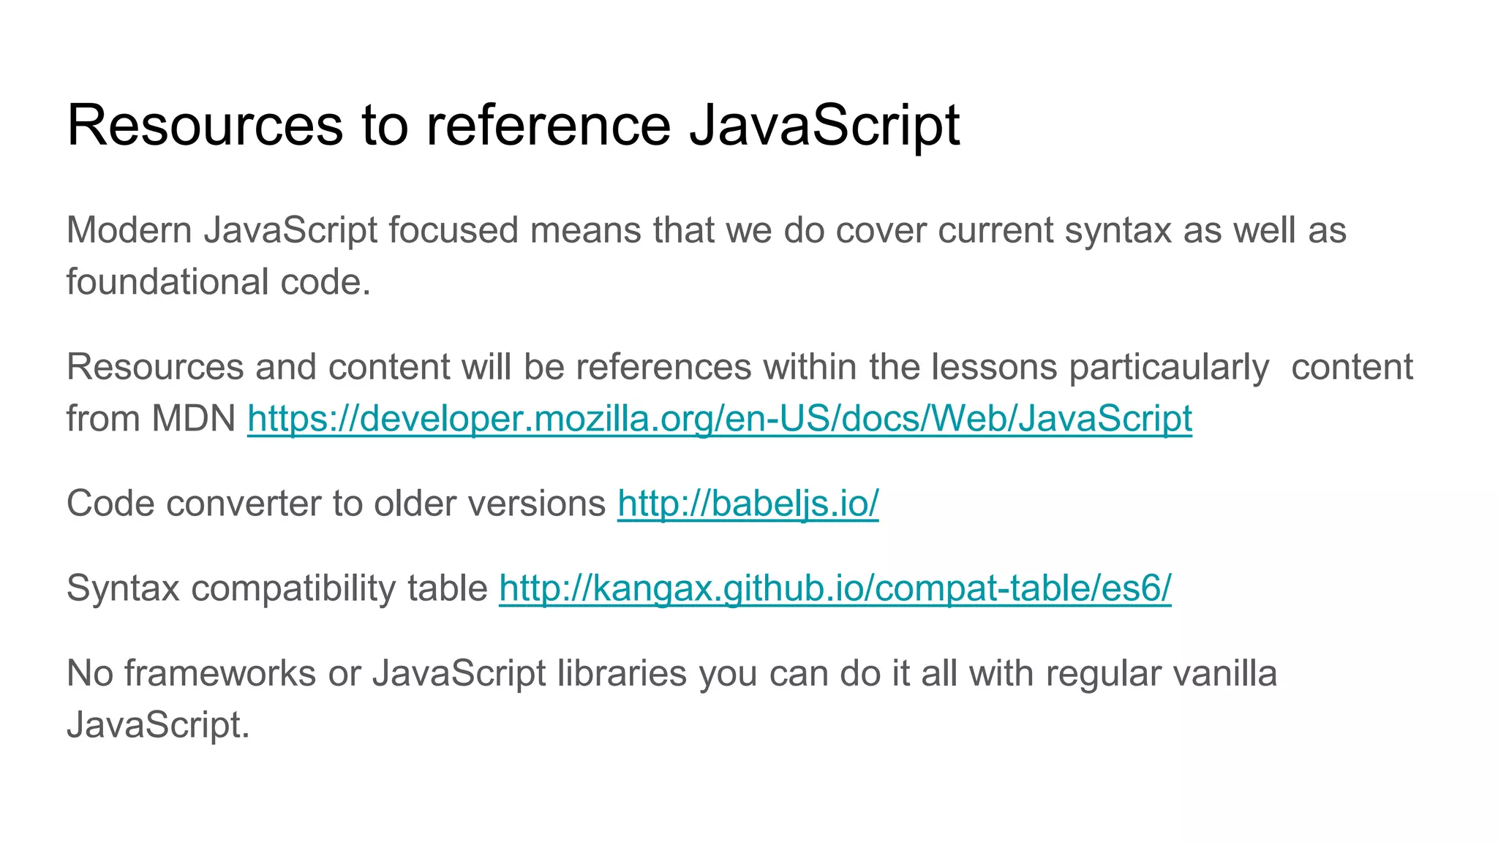
Task: Click the text 'Code converter to older versions'
Action: click(x=336, y=504)
